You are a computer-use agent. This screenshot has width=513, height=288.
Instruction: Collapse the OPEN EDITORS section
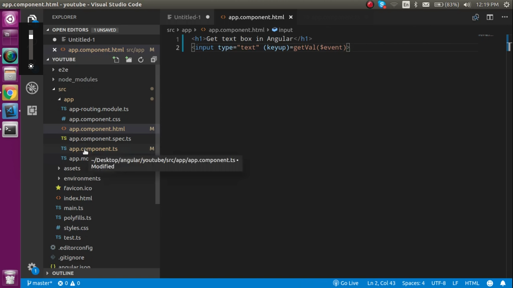click(70, 30)
